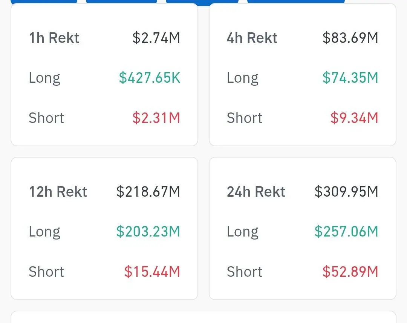Click the 4h long value $74.35M
The width and height of the screenshot is (407, 323).
coord(350,78)
